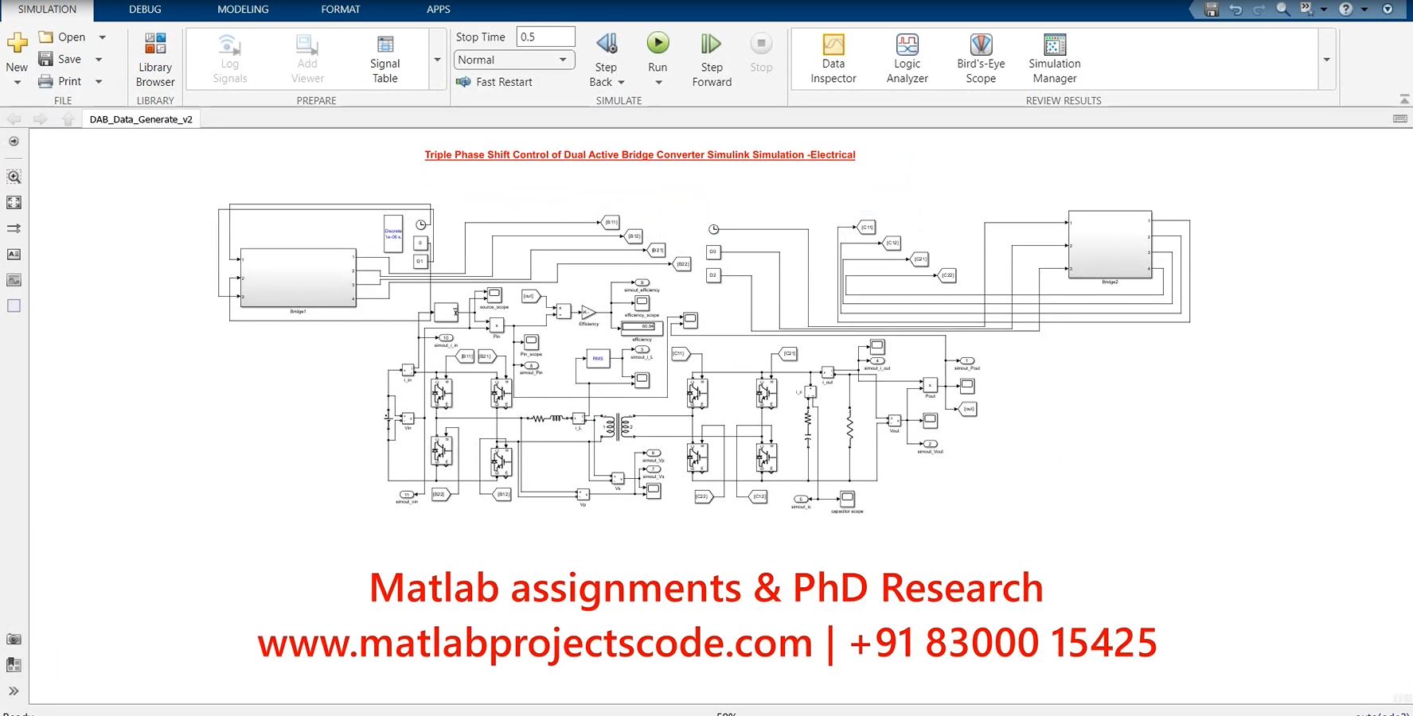Viewport: 1413px width, 716px height.
Task: Open the Logic Analyzer
Action: click(908, 60)
